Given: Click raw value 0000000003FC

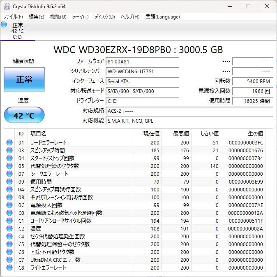Looking at the screenshot, I should [246, 143].
